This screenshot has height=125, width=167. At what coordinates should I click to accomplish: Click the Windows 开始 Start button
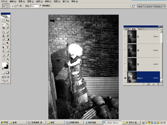tap(4, 122)
